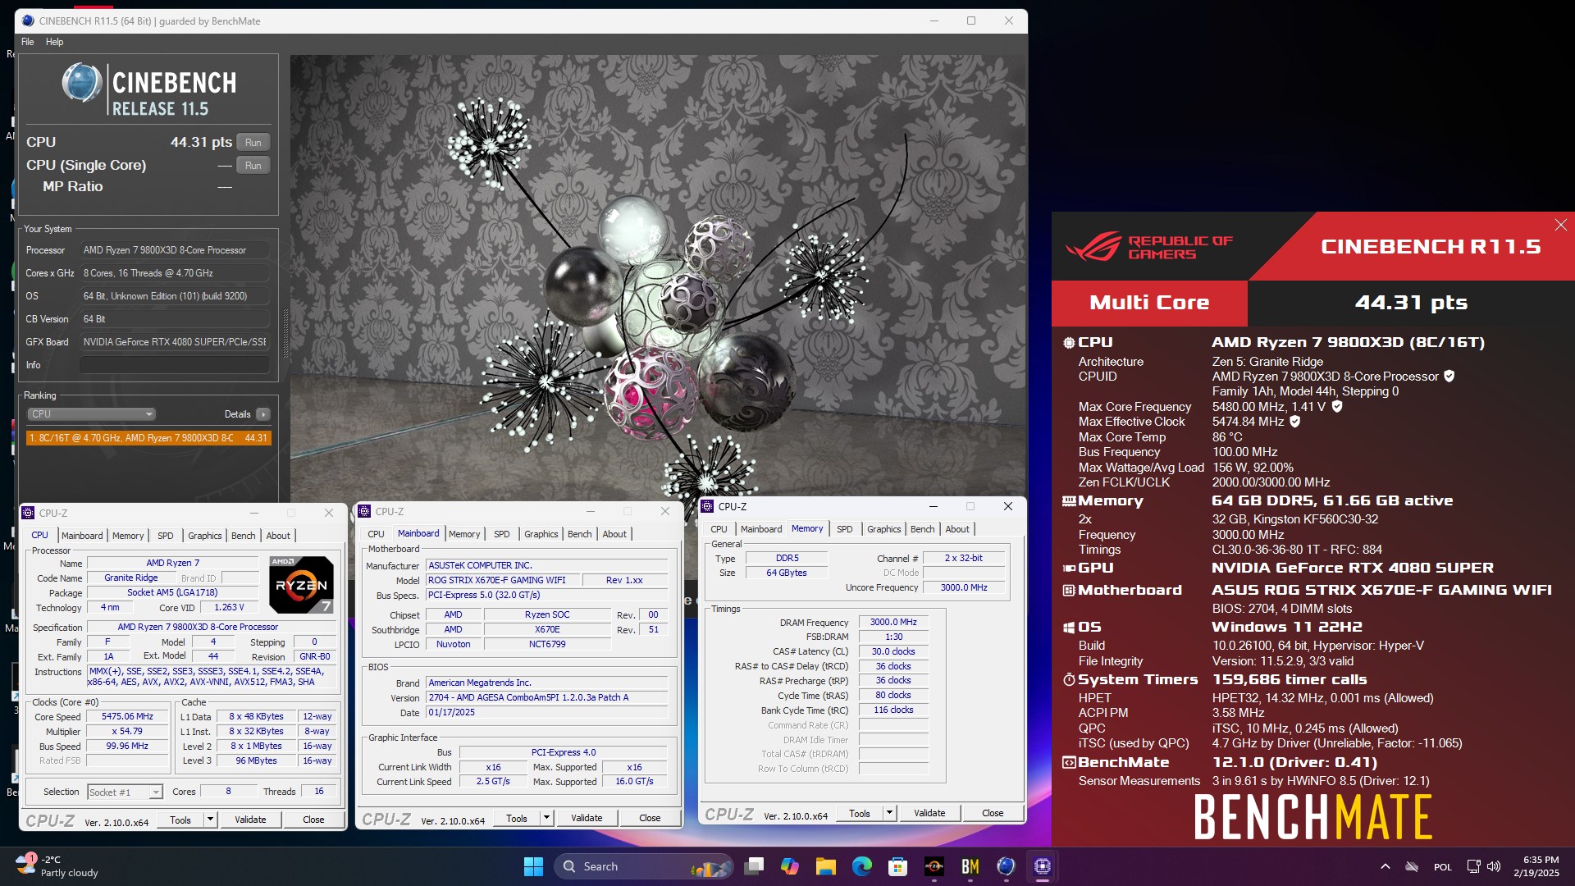Open SPD tab in middle CPU-Z
The width and height of the screenshot is (1575, 886).
pyautogui.click(x=502, y=534)
